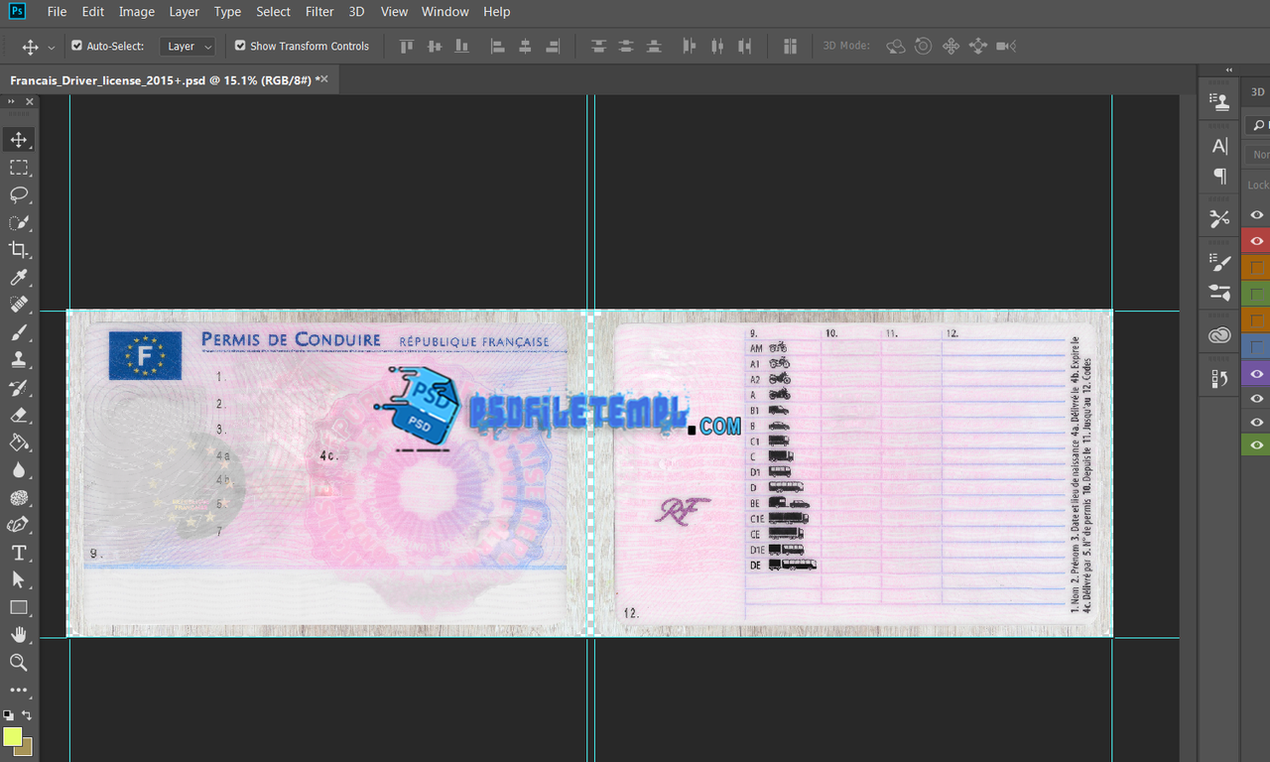Click the Photoshop Ps logo icon
This screenshot has width=1270, height=762.
pos(17,11)
